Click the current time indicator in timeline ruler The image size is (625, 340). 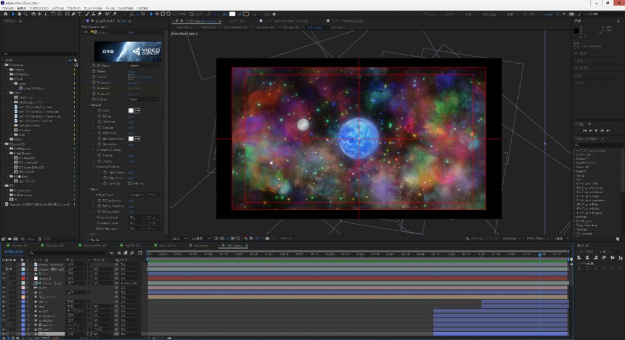540,254
